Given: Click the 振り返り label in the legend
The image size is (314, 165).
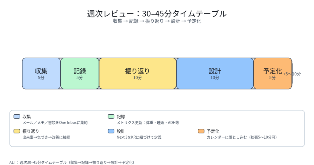Looking at the screenshot, I should (x=29, y=131).
